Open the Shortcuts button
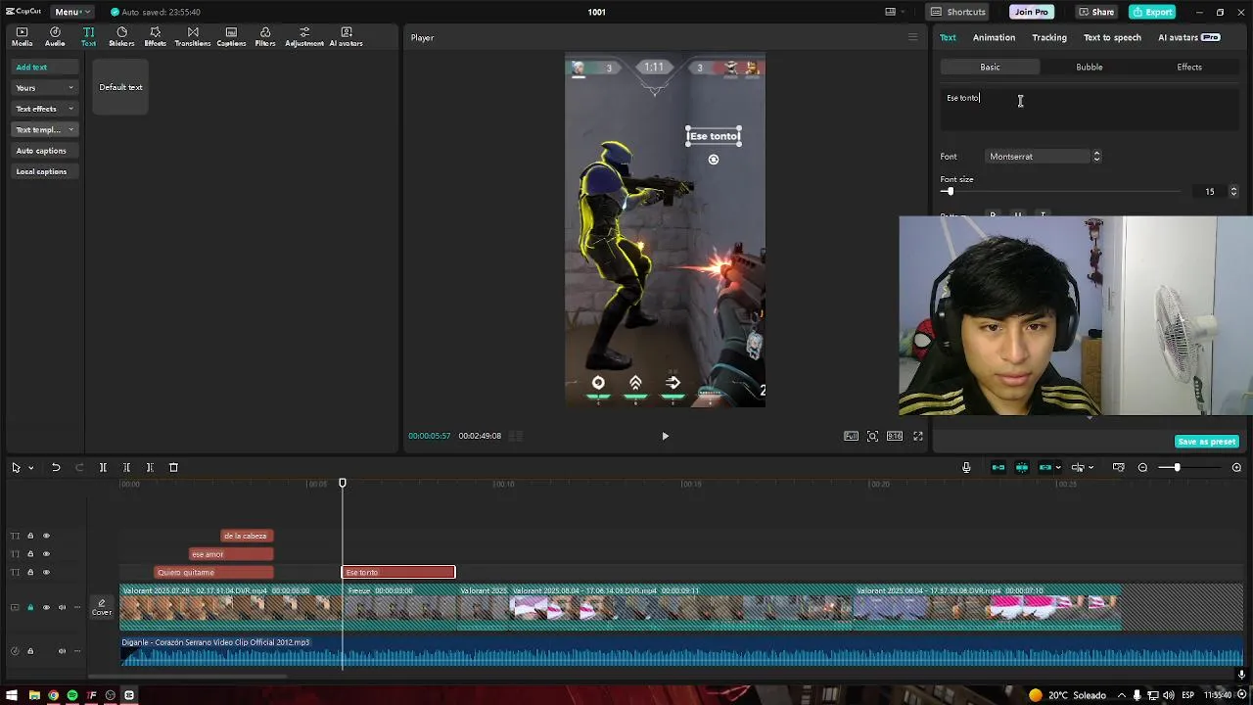This screenshot has width=1253, height=705. point(958,12)
